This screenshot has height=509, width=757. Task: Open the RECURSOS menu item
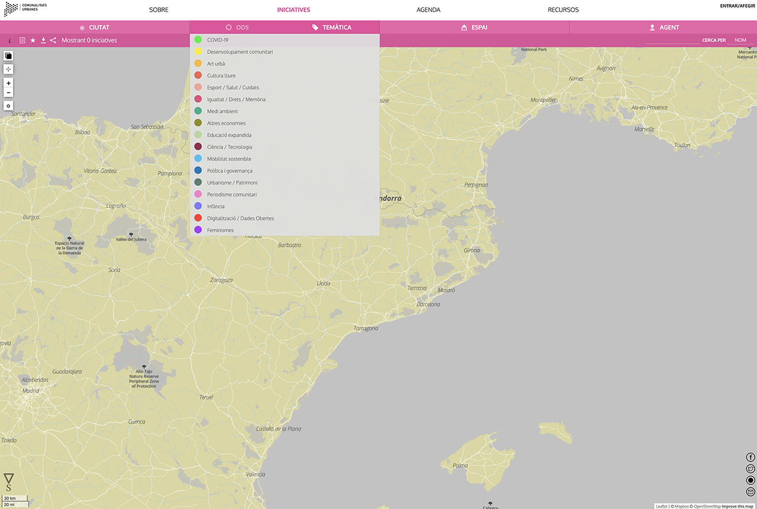(563, 10)
